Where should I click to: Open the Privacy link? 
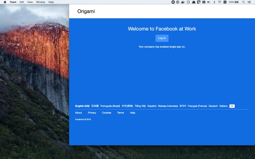pyautogui.click(x=92, y=113)
